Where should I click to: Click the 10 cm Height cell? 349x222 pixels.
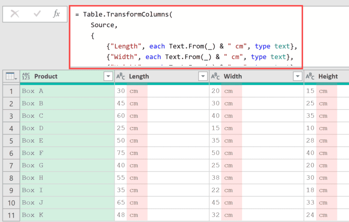pyautogui.click(x=327, y=128)
